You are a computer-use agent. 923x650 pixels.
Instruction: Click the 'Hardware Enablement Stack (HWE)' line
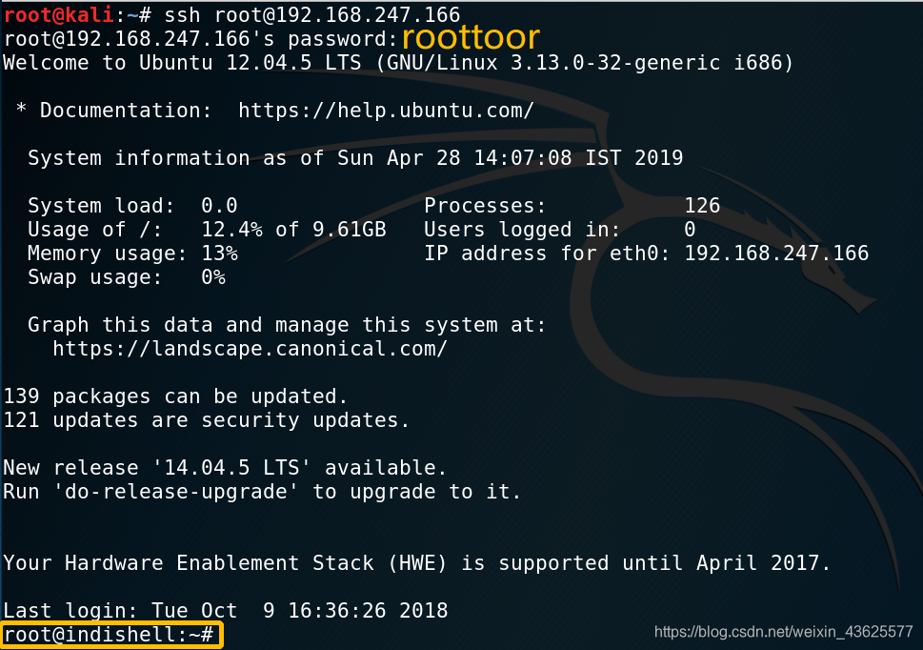point(417,563)
